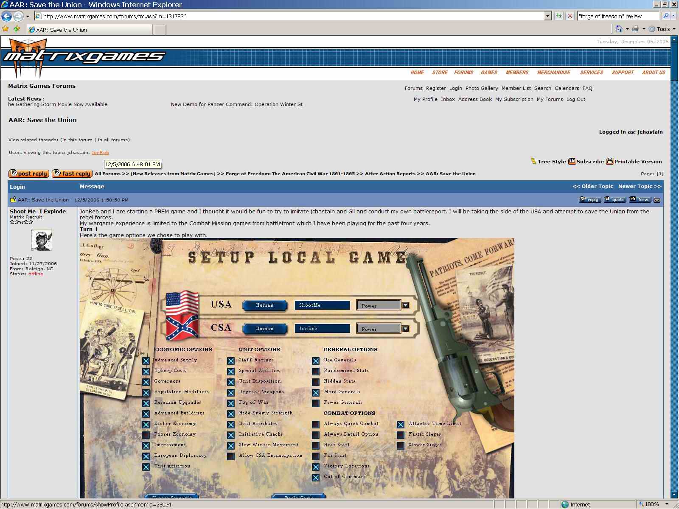Click the Print toolbar icon
Image resolution: width=679 pixels, height=509 pixels.
point(636,29)
